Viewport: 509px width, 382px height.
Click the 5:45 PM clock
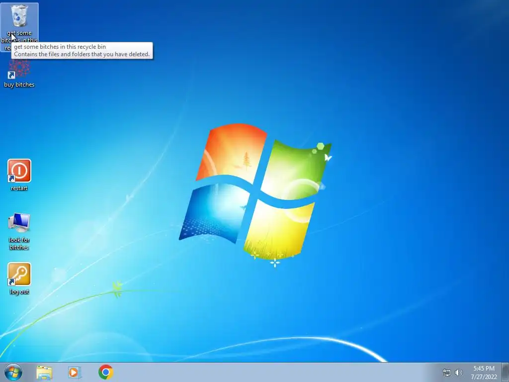[484, 369]
